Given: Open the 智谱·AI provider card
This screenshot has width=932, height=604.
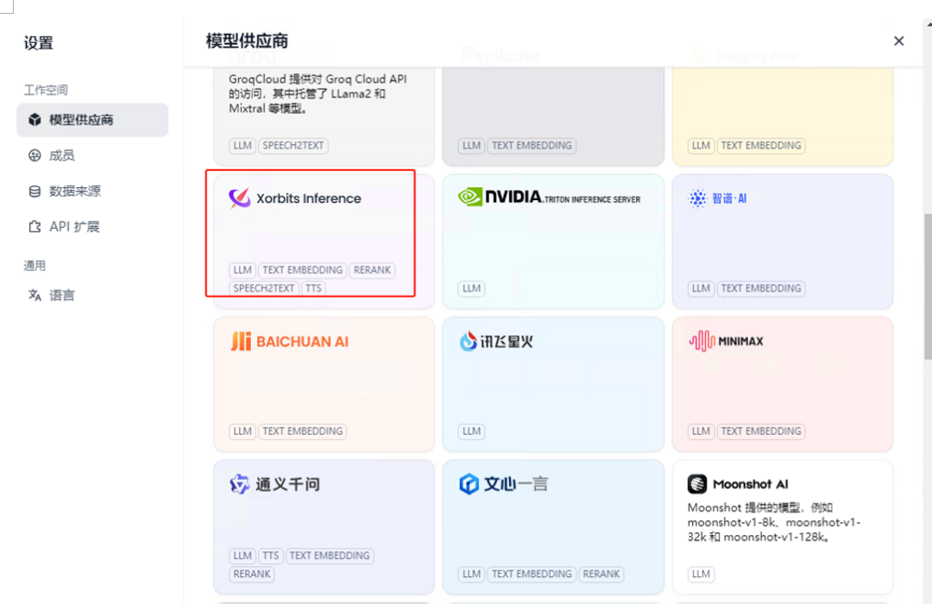Looking at the screenshot, I should click(783, 242).
